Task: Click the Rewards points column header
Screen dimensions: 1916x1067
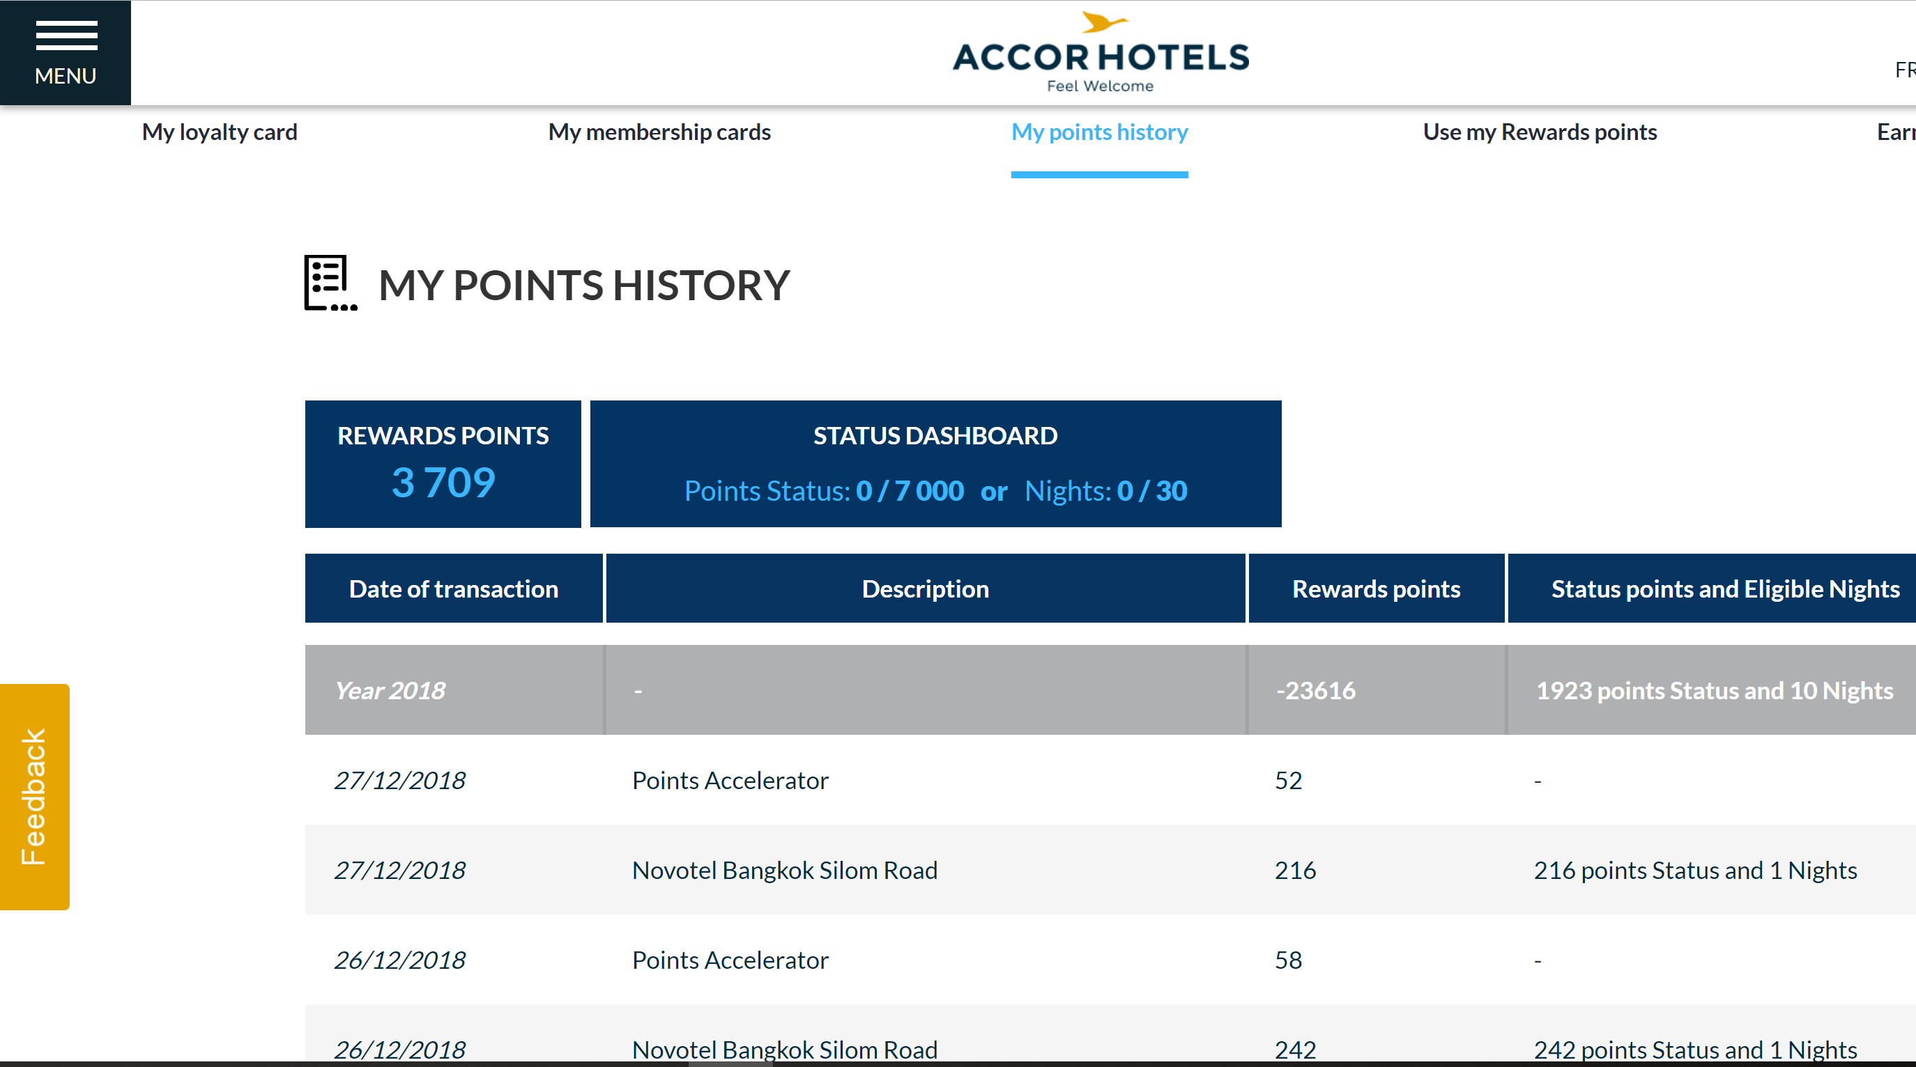Action: pyautogui.click(x=1375, y=589)
